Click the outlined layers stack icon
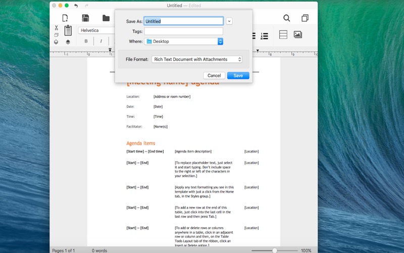Viewport: 404px width, 253px height. 56,42
